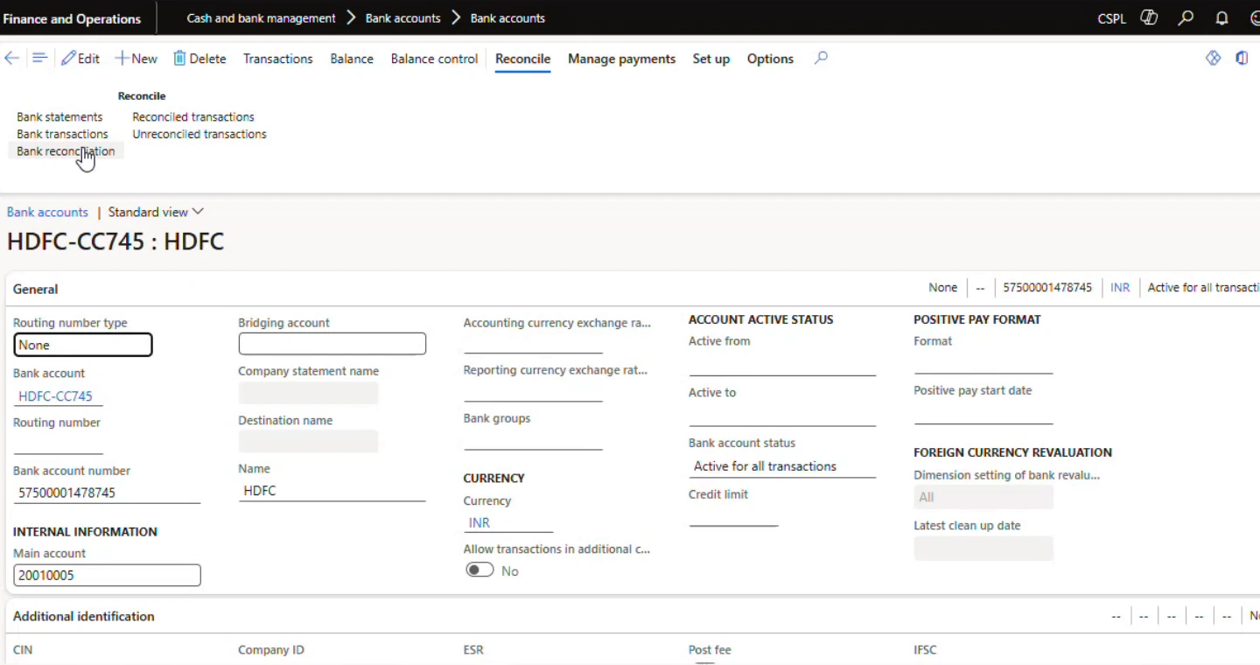Delete the bank account record
The image size is (1260, 665).
click(199, 59)
